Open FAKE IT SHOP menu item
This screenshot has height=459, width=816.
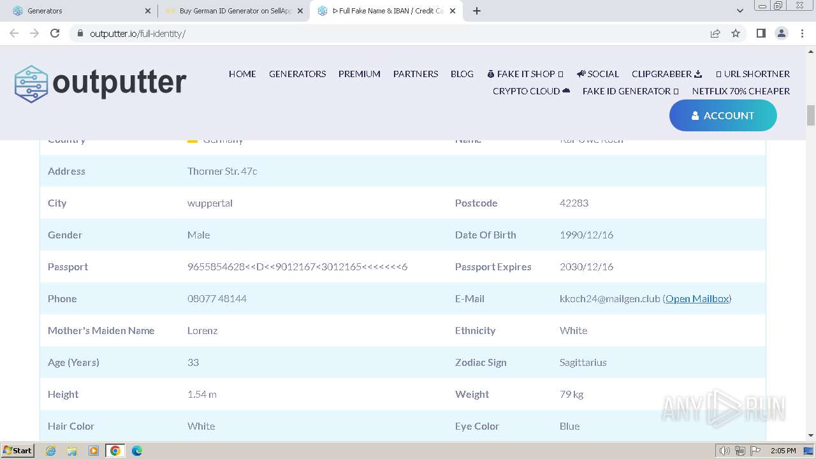click(525, 74)
